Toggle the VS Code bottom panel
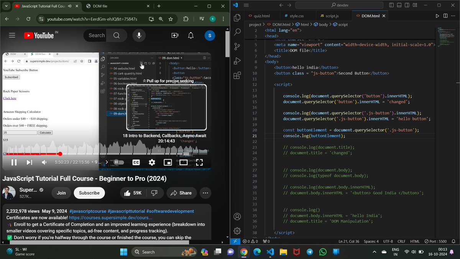This screenshot has height=259, width=460. click(399, 5)
